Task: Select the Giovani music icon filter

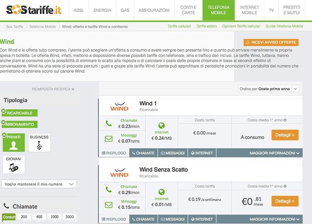Action: [x=14, y=165]
